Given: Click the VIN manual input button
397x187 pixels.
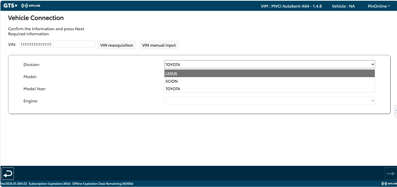Looking at the screenshot, I should 159,45.
